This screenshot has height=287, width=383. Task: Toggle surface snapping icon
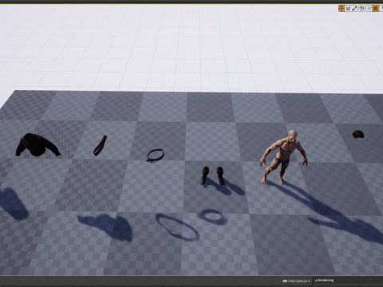(369, 9)
